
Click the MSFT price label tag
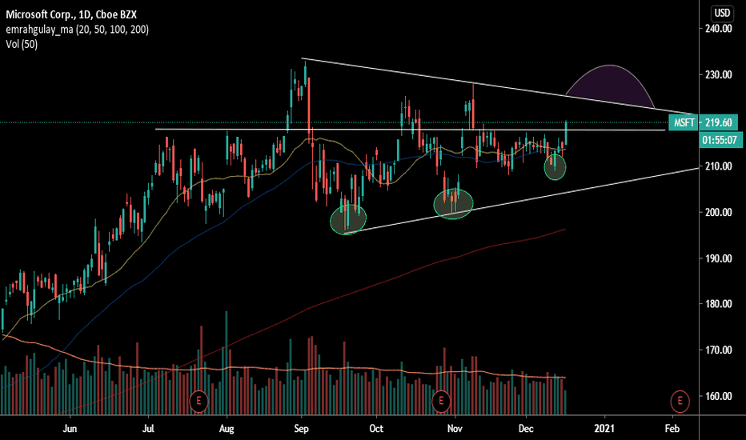click(683, 122)
